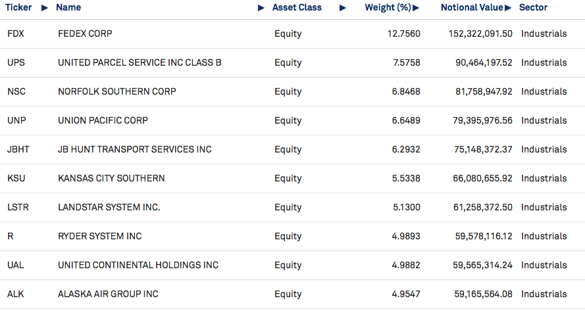Open the FDX ticker row

coord(292,34)
